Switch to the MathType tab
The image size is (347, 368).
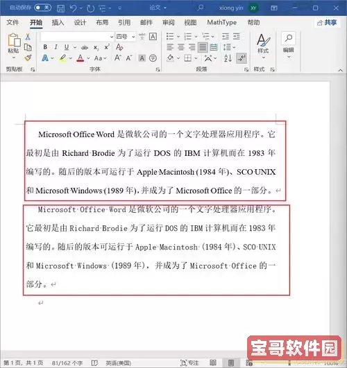pos(221,23)
